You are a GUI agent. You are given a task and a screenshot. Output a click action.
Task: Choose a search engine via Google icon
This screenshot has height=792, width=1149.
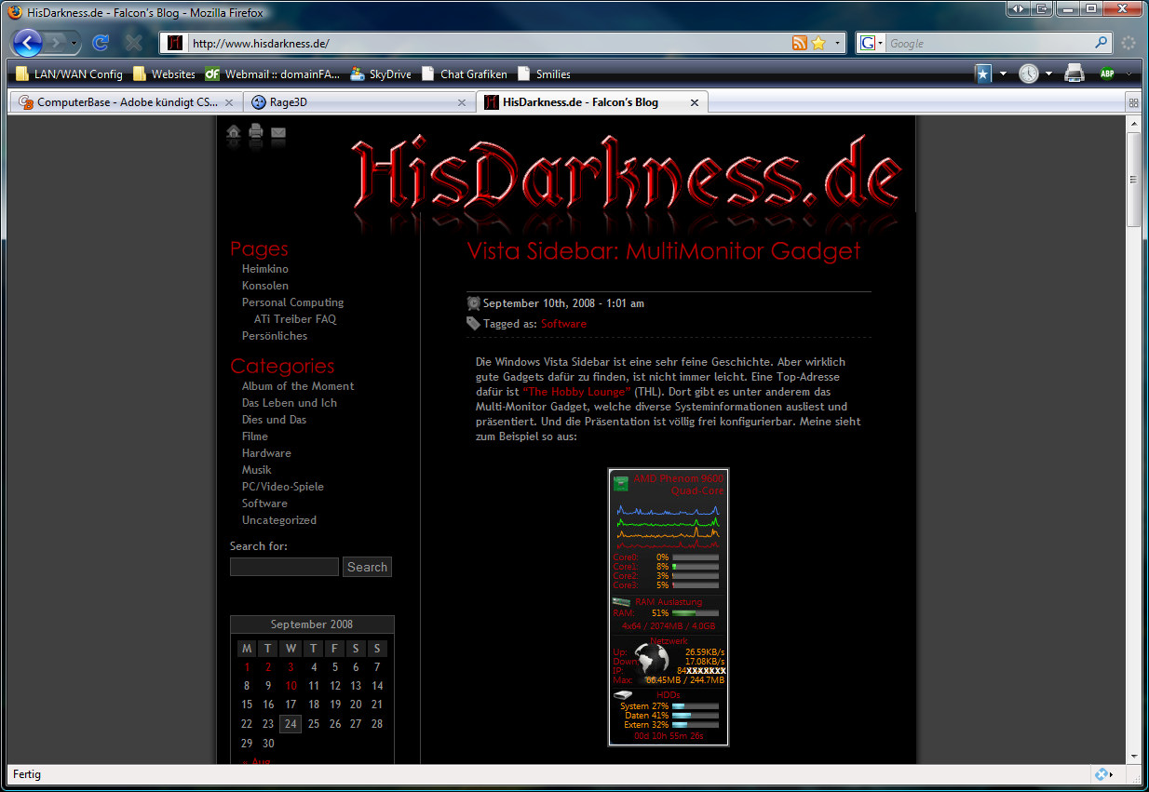click(x=871, y=43)
